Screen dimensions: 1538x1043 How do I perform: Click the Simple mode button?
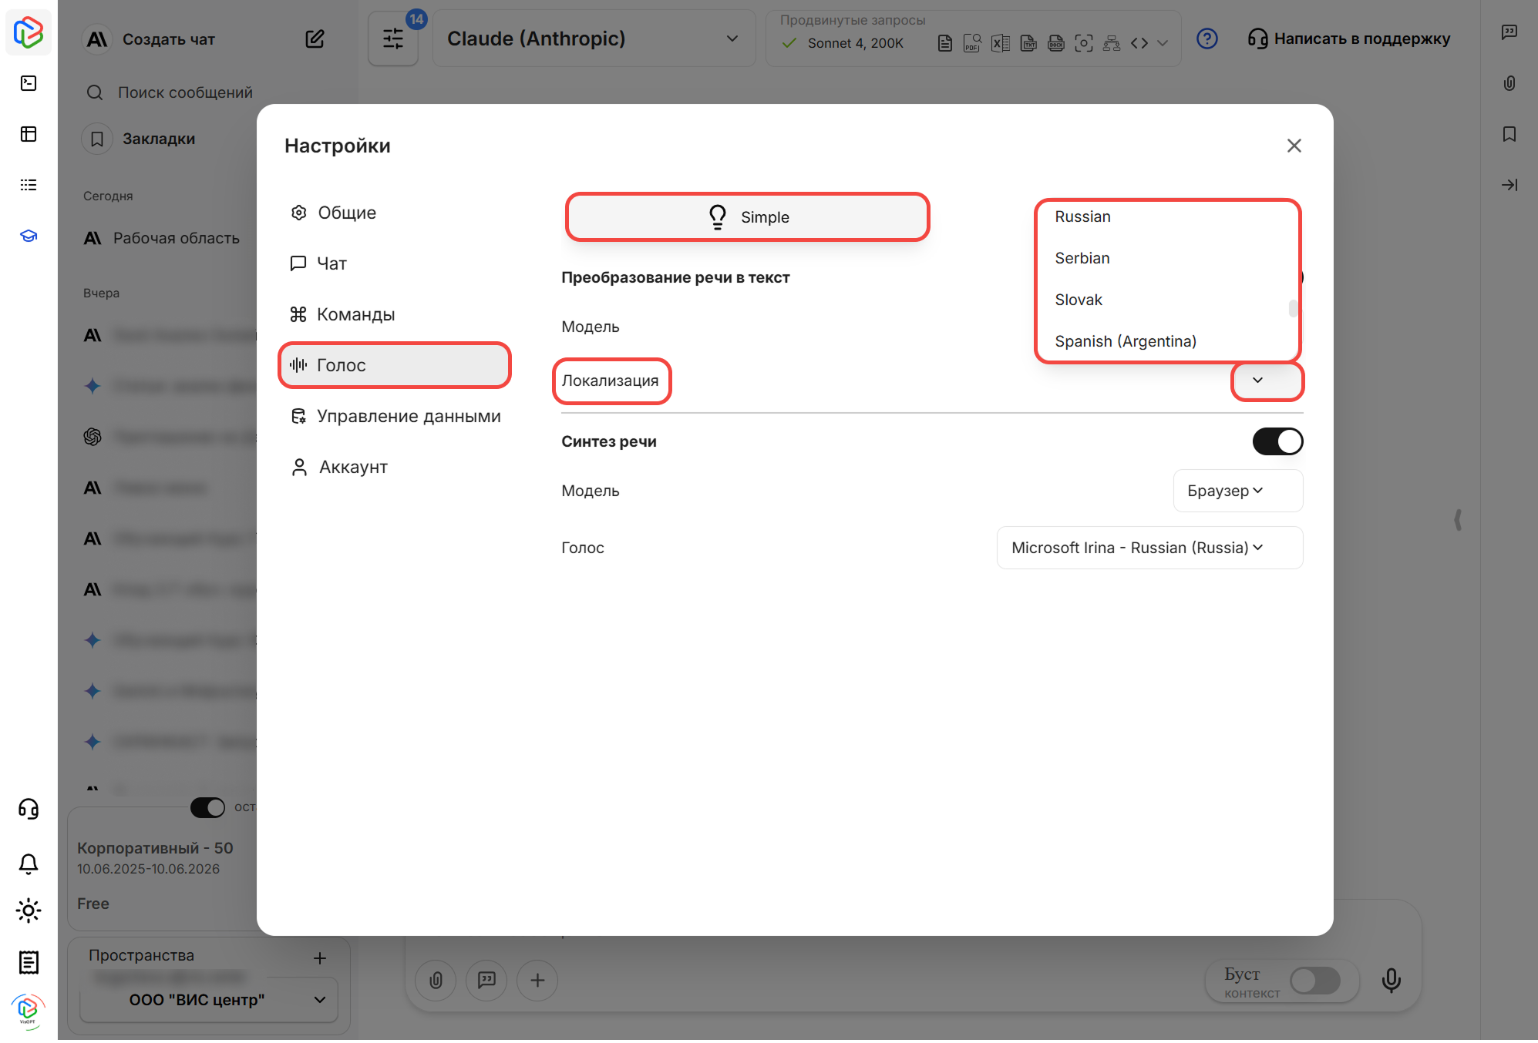click(748, 217)
